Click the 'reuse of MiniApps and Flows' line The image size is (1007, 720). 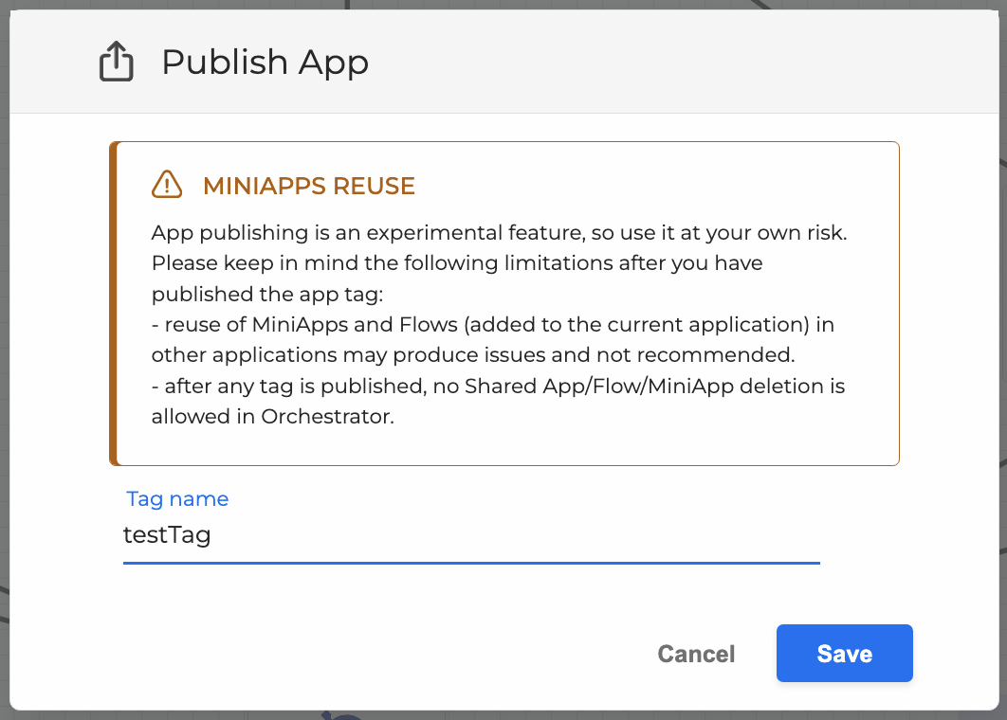coord(492,324)
